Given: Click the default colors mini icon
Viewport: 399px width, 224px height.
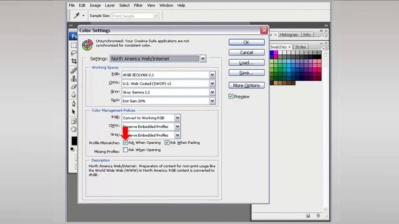Looking at the screenshot, I should pyautogui.click(x=72, y=149).
